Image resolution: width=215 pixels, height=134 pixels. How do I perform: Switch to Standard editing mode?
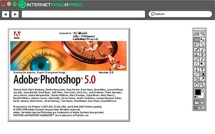(x=197, y=103)
